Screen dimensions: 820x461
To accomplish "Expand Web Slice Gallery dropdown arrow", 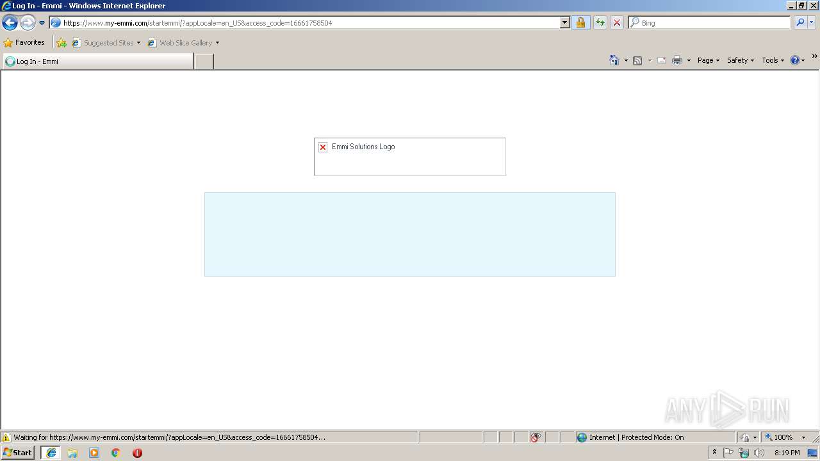I will click(x=217, y=43).
